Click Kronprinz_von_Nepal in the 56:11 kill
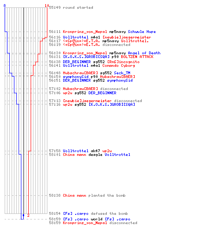Screen dimensions: 209x232 click(x=85, y=32)
